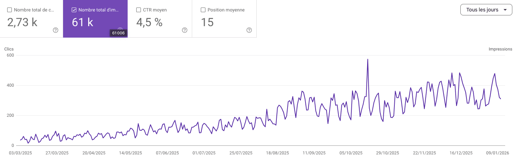
Task: Open the help icon for CTR moyen
Action: click(x=185, y=30)
